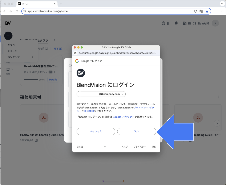Click the IN_CS_NewAiM organization building icon
The height and width of the screenshot is (185, 226).
[x=184, y=23]
